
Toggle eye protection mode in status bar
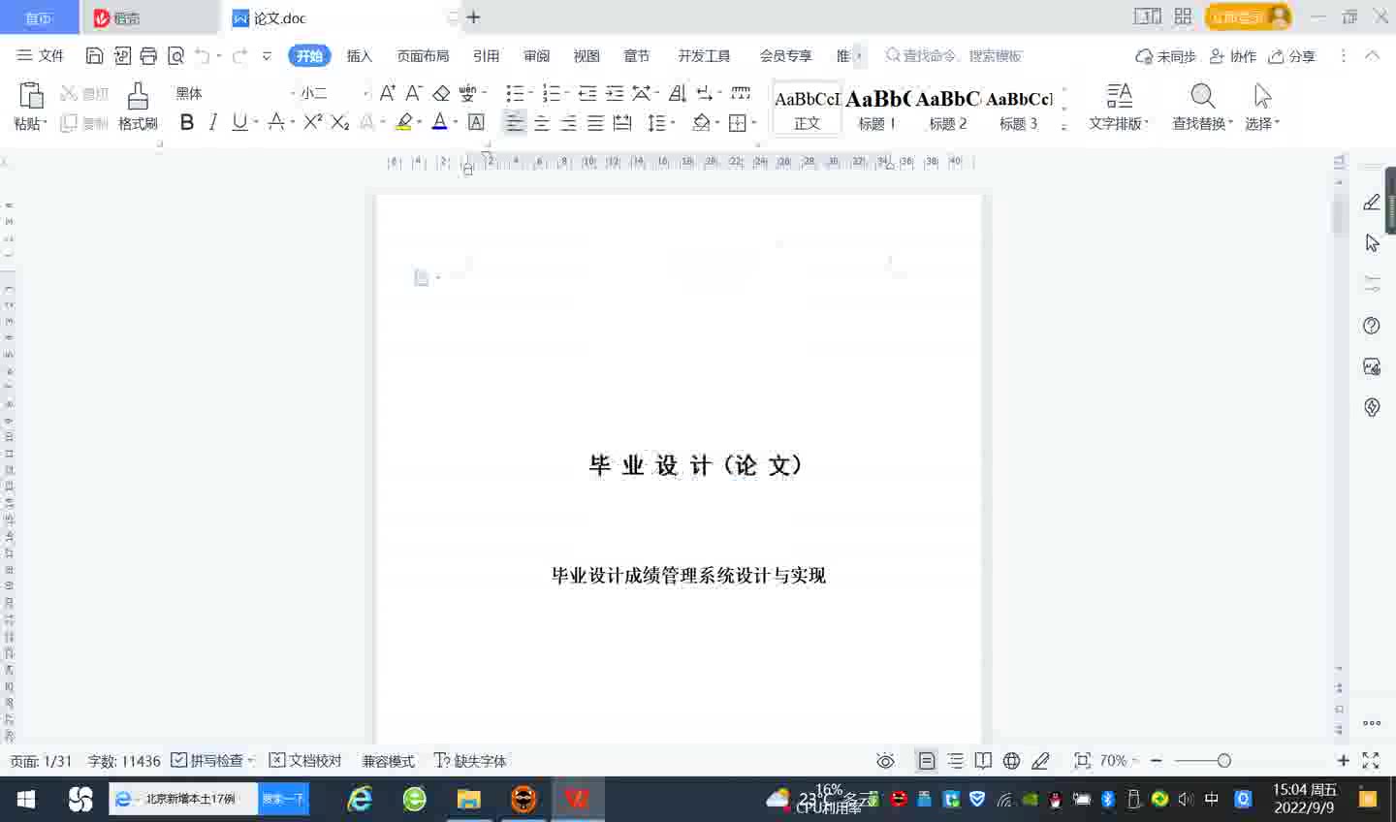pyautogui.click(x=885, y=761)
